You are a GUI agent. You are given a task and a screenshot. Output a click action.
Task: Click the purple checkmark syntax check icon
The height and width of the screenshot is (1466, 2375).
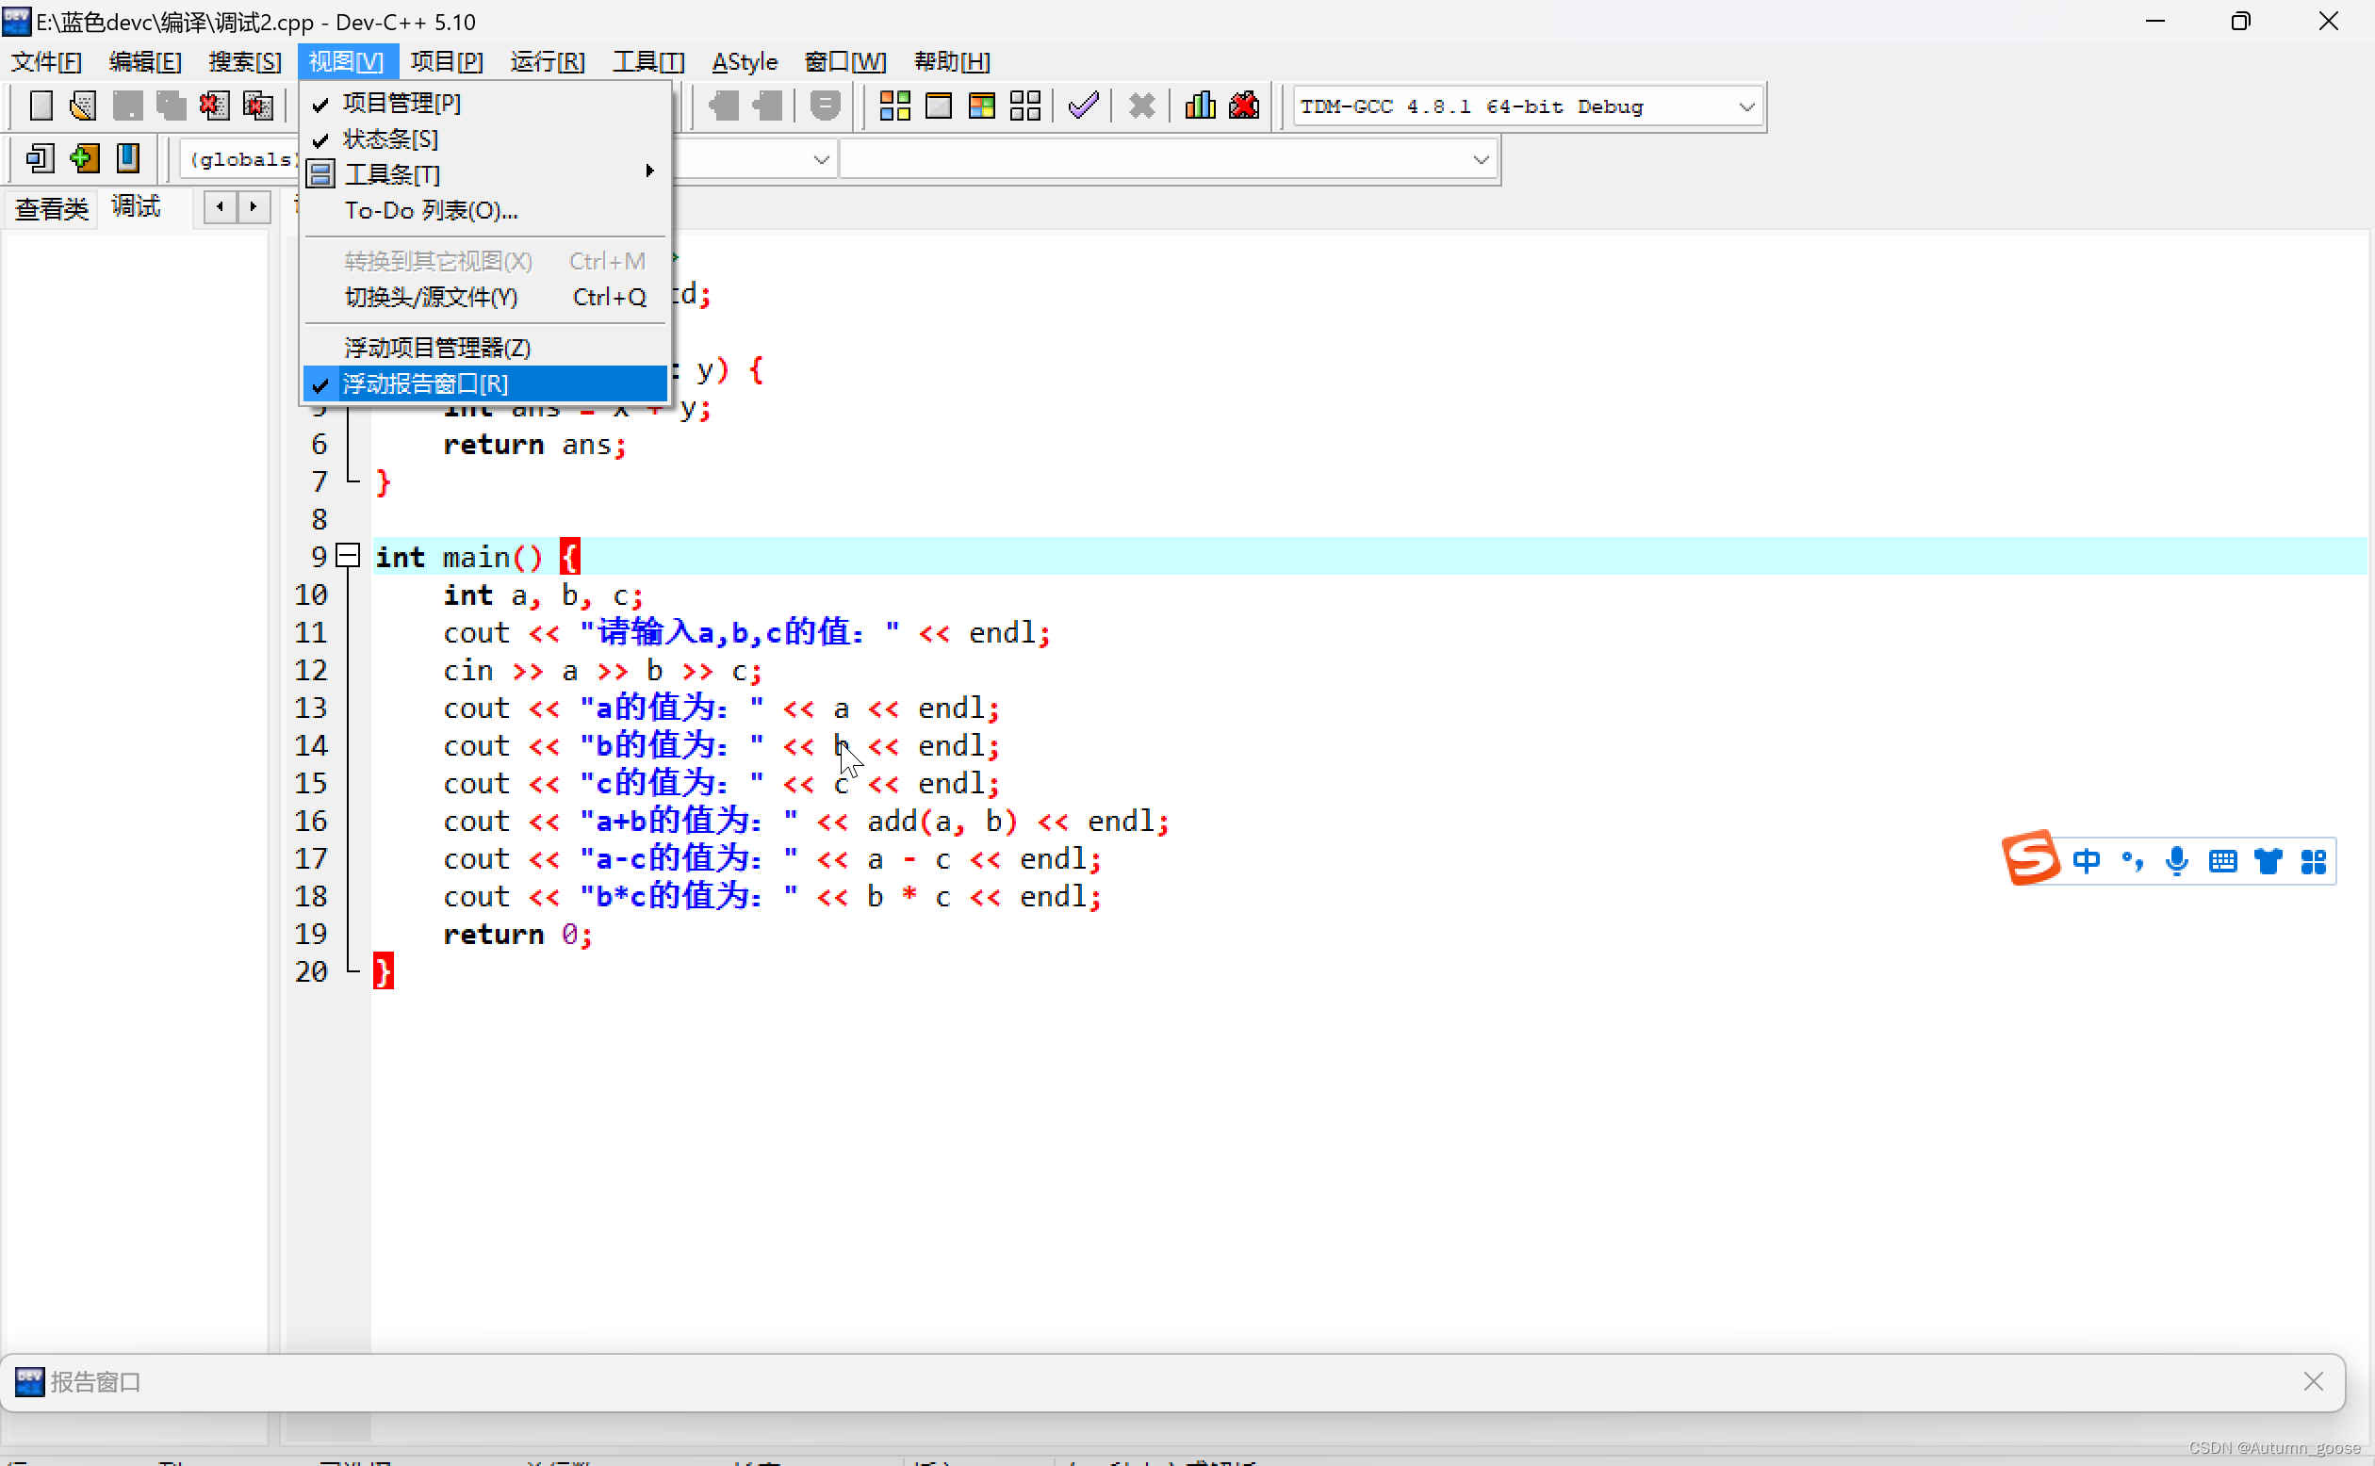[x=1083, y=105]
